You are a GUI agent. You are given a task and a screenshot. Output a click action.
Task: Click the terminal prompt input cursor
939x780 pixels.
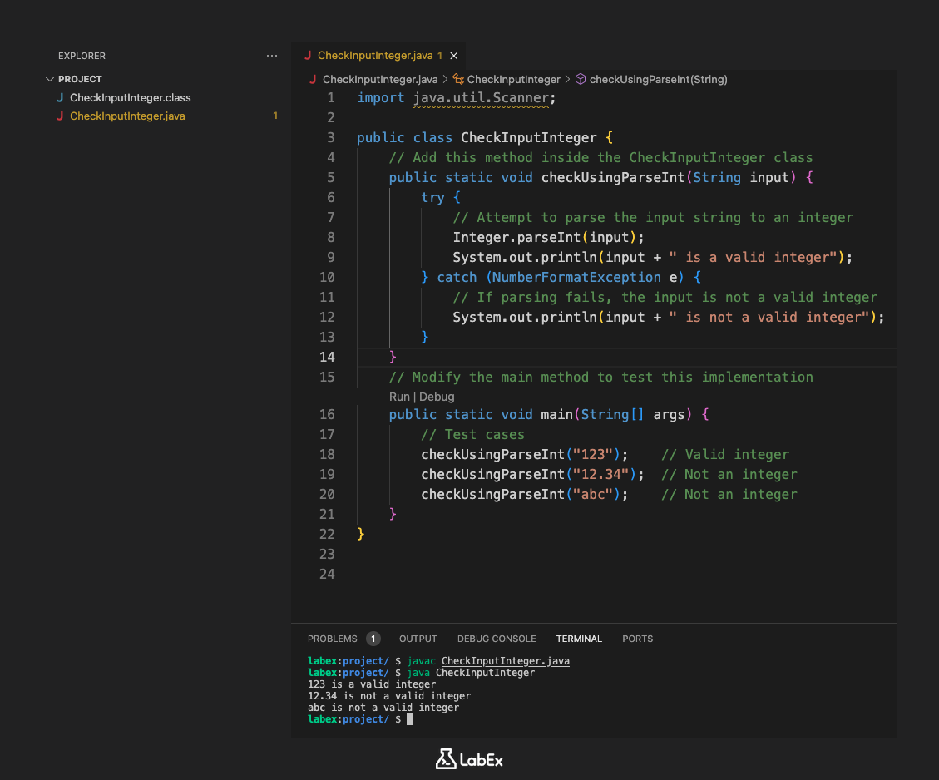point(409,719)
